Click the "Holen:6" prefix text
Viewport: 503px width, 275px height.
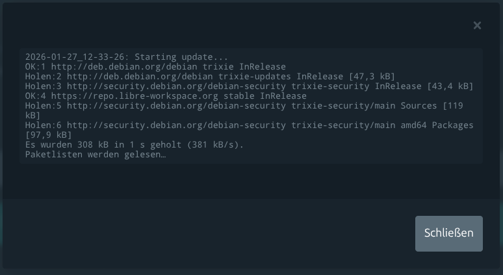[44, 125]
